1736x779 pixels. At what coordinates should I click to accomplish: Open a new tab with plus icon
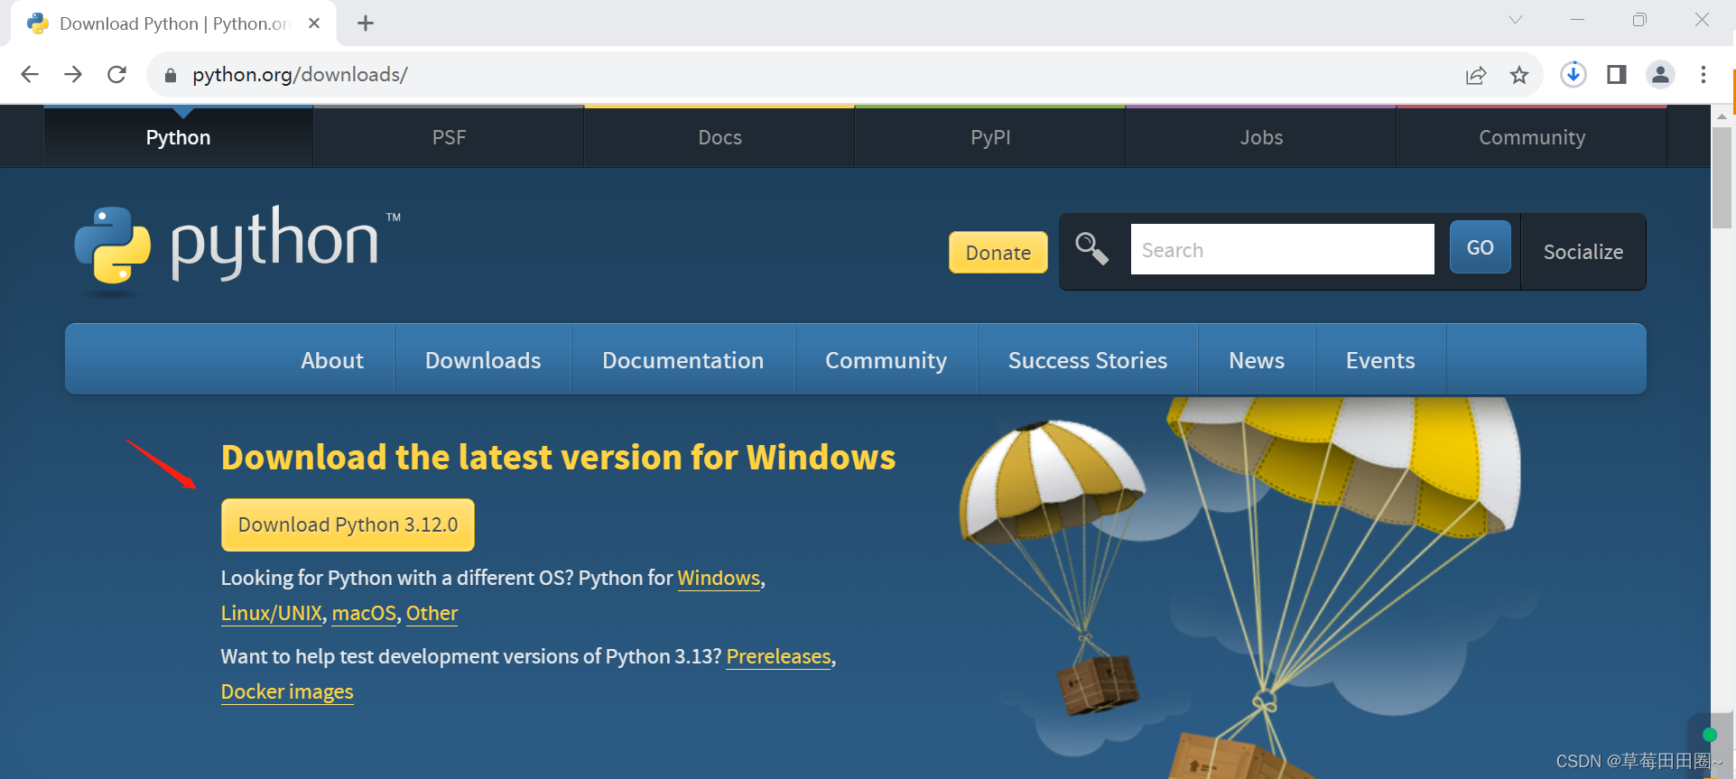coord(366,23)
